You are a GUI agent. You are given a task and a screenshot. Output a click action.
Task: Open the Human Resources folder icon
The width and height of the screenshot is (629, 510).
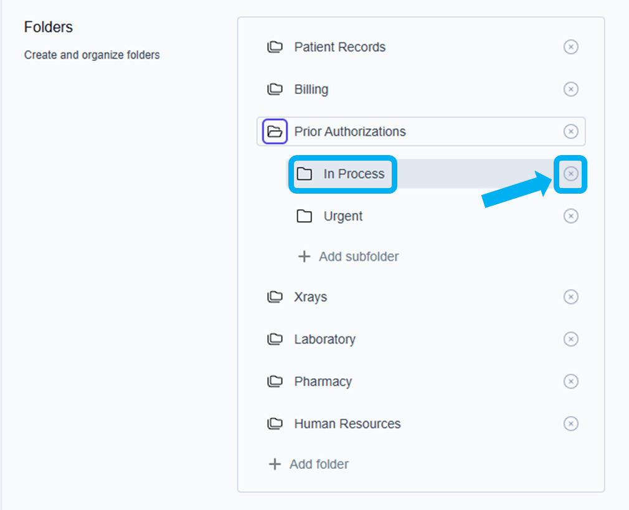tap(275, 424)
